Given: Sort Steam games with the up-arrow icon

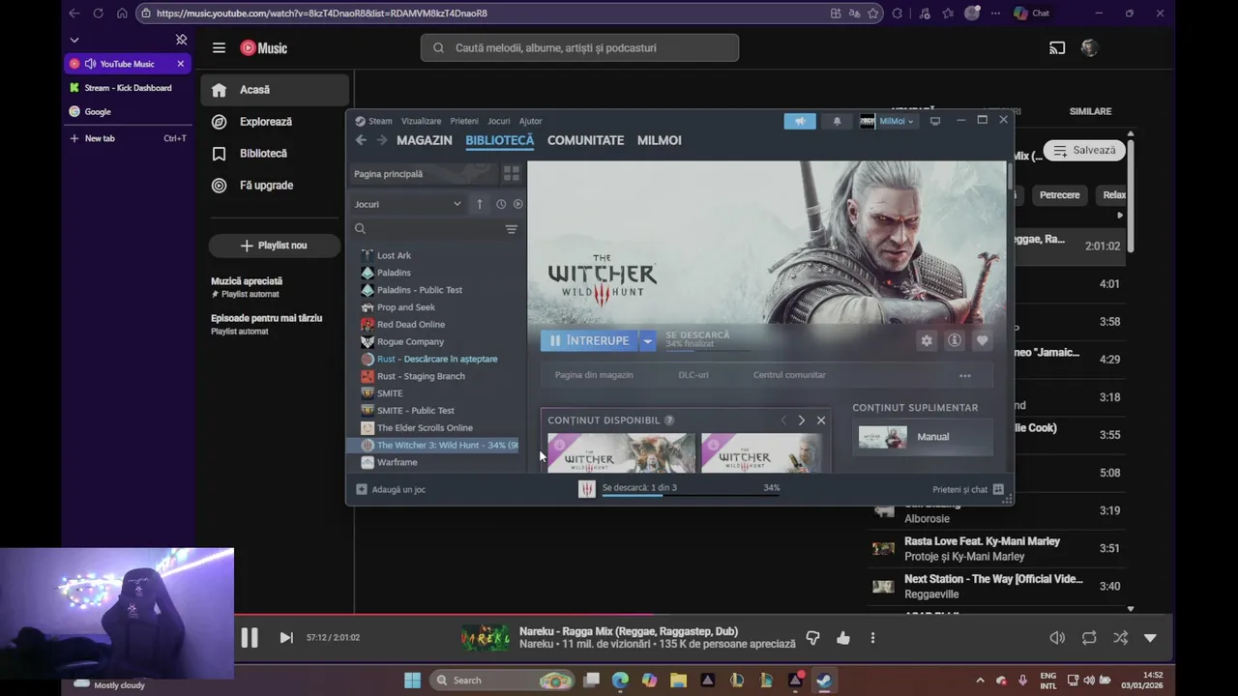Looking at the screenshot, I should point(480,204).
